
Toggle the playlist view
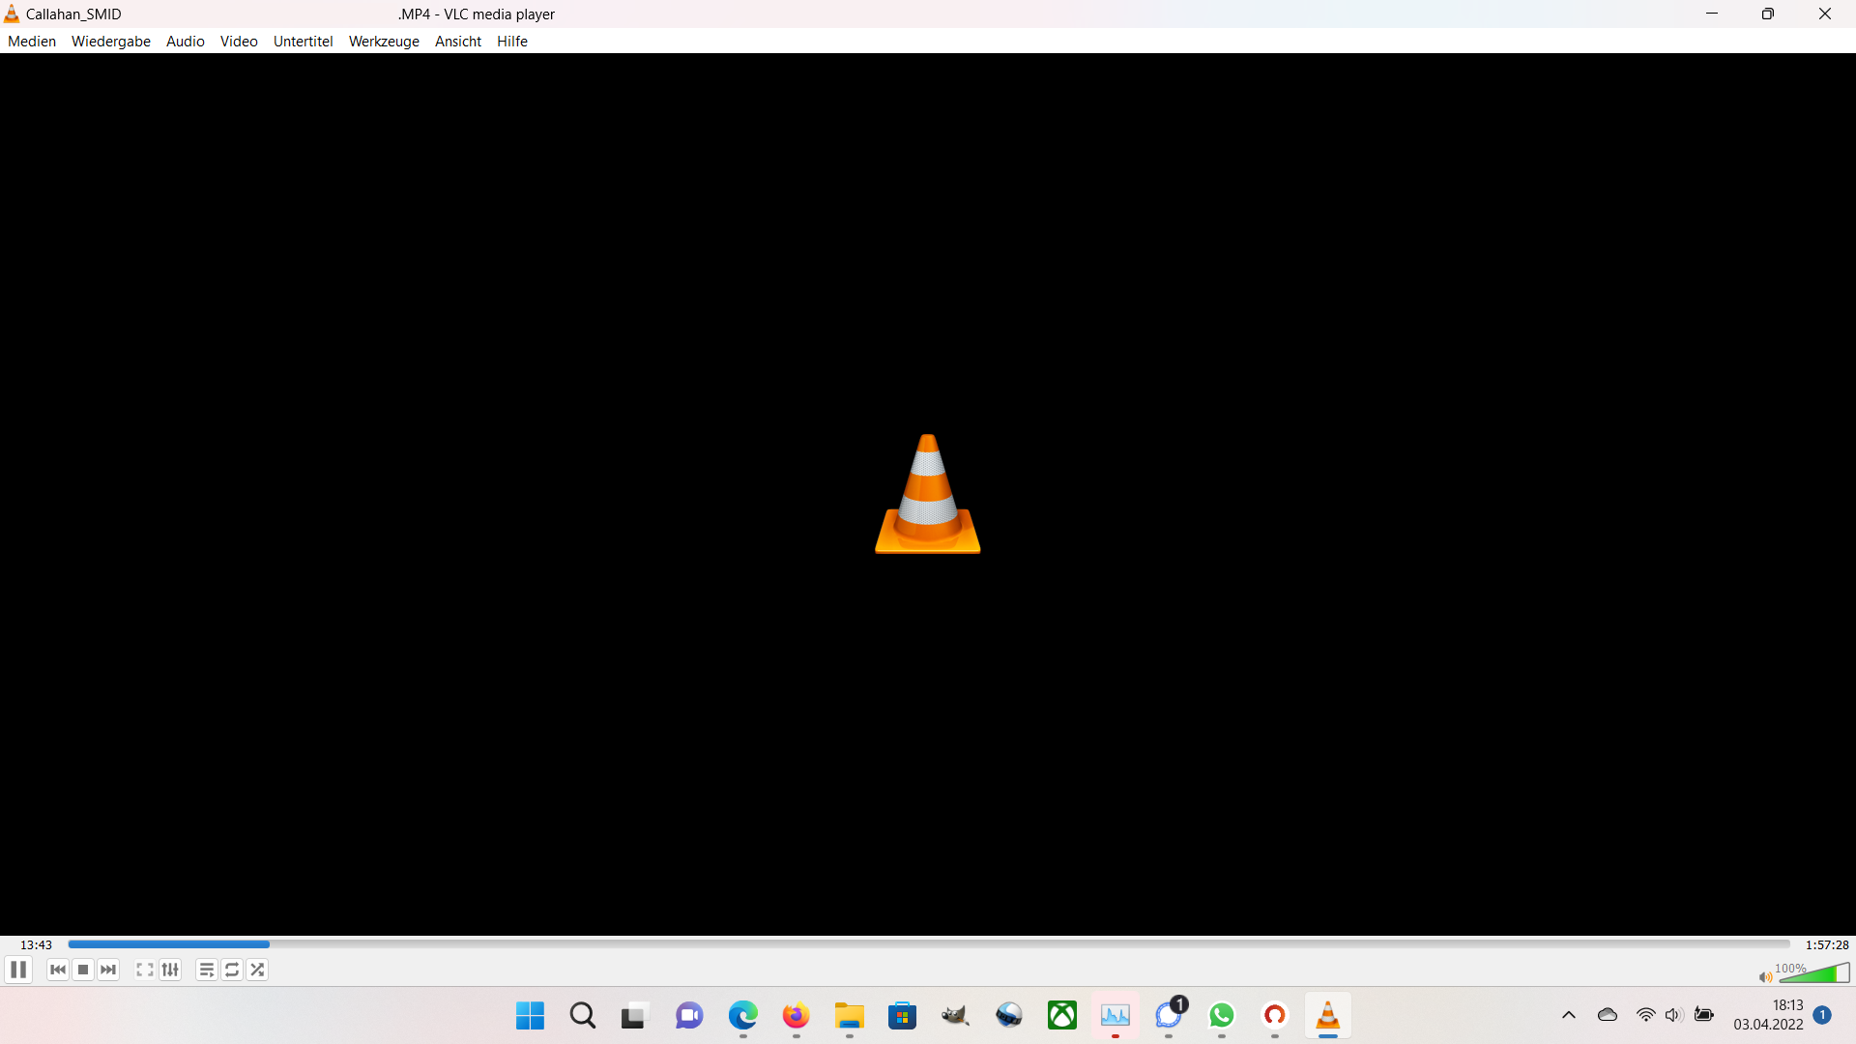tap(206, 970)
